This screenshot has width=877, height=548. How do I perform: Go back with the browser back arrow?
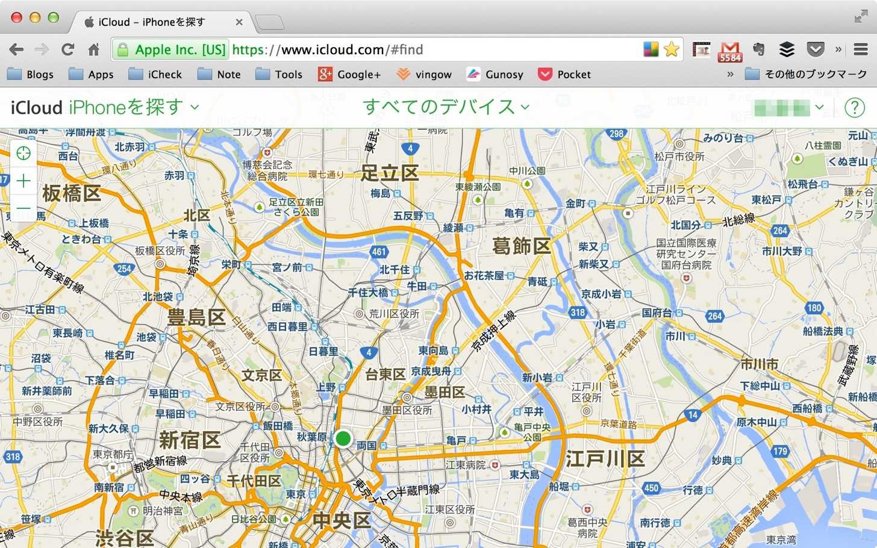coord(16,49)
